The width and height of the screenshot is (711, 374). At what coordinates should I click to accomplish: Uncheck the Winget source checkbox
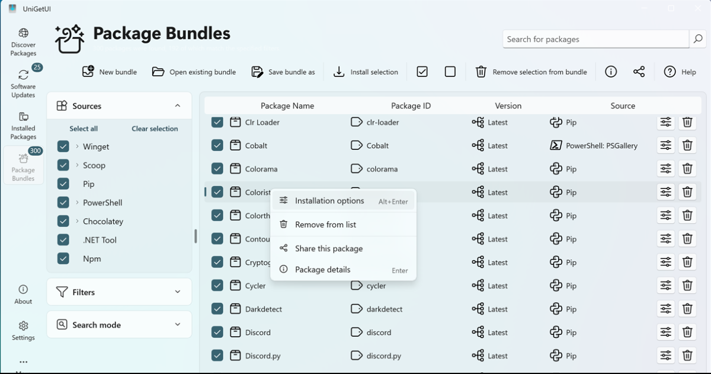[x=63, y=146]
